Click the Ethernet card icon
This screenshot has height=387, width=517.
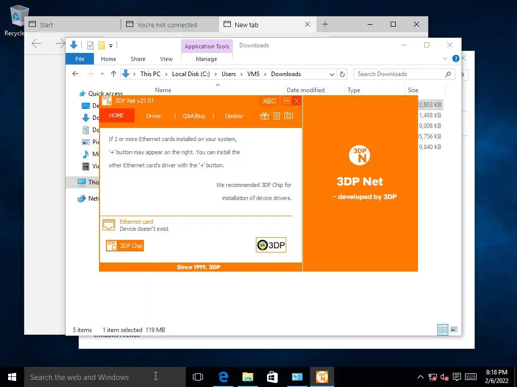pos(109,225)
